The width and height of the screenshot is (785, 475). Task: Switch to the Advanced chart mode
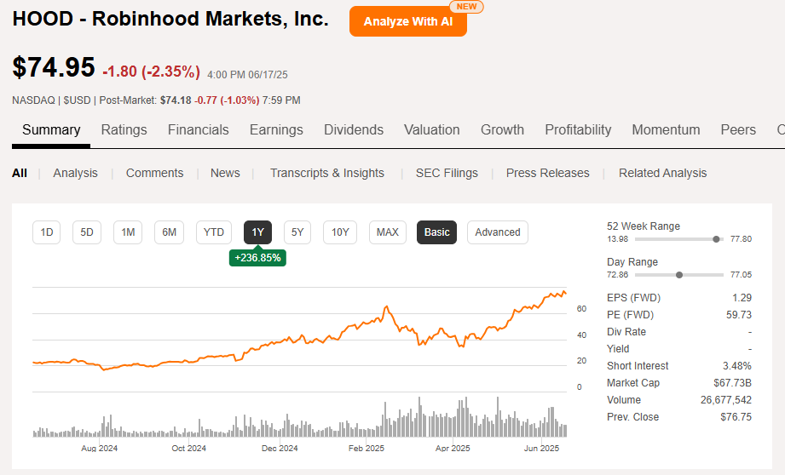point(497,232)
